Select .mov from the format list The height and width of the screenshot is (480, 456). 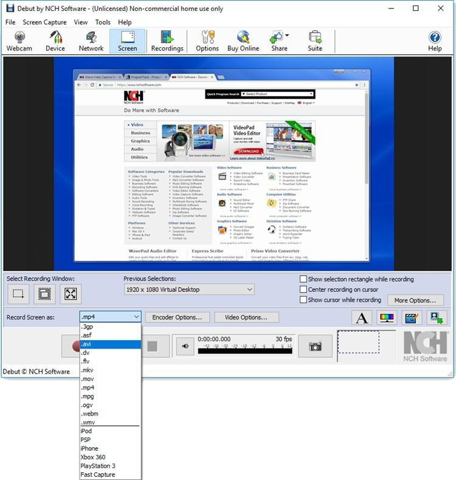(110, 379)
